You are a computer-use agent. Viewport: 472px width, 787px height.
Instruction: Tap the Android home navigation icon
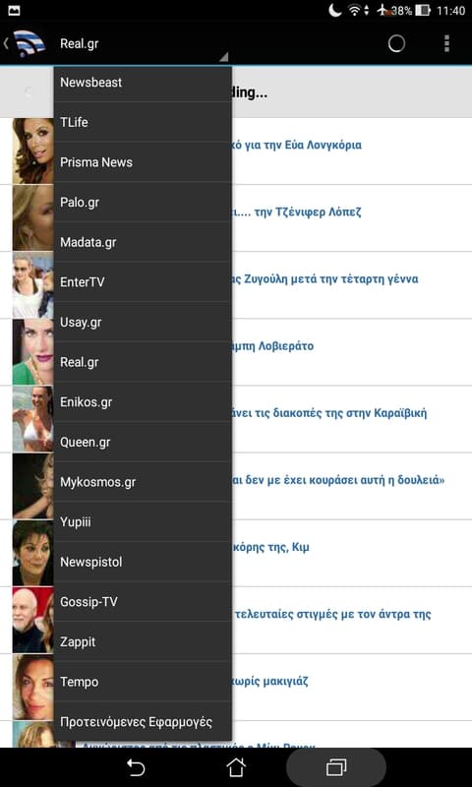tap(236, 767)
